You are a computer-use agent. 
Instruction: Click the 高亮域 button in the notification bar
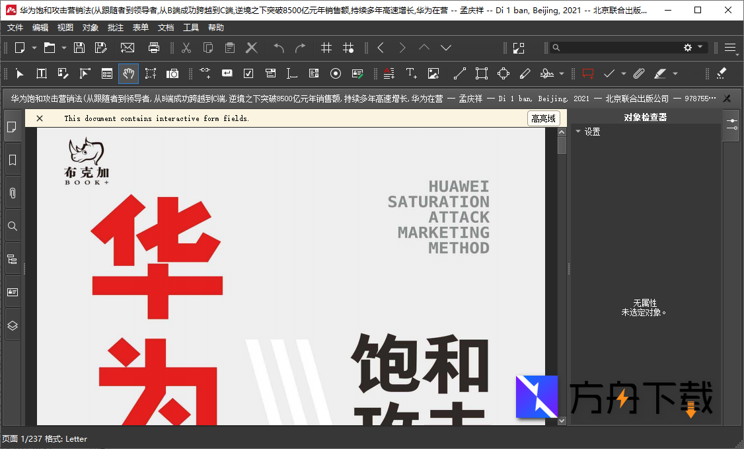[543, 118]
